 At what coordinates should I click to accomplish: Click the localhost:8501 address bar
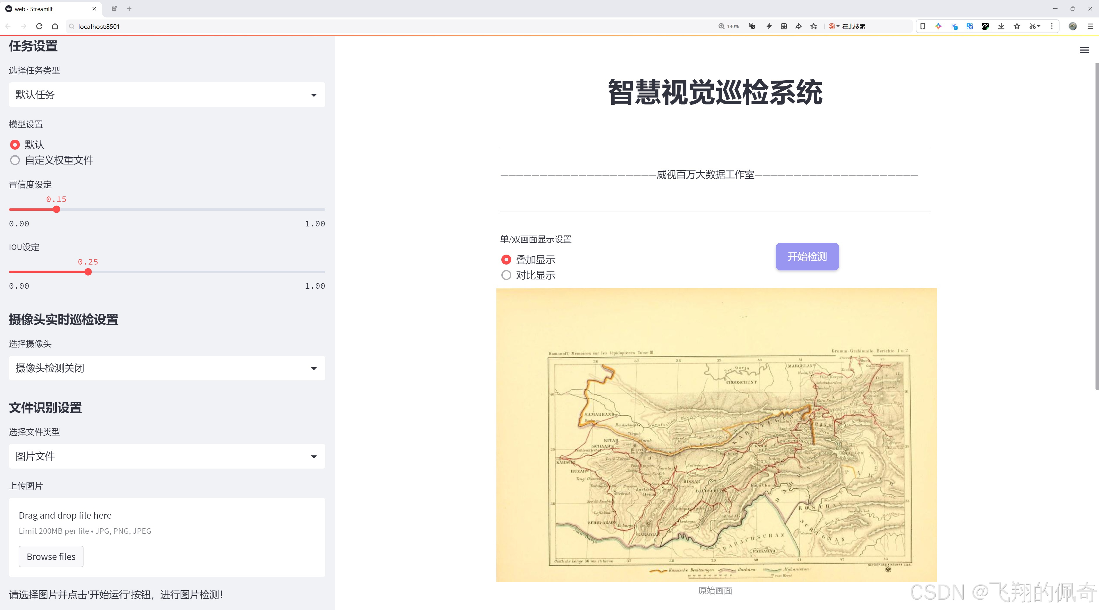[384, 26]
